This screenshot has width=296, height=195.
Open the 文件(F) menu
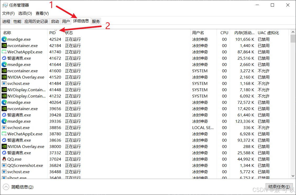[8, 13]
